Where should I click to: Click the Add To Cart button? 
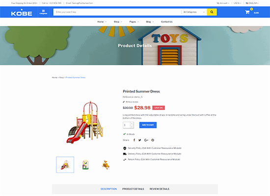pos(148,125)
